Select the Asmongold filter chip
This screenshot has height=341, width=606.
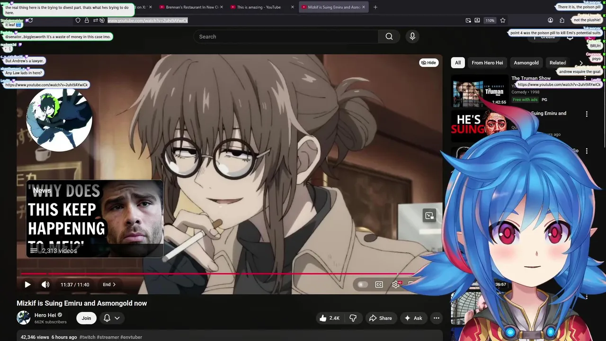click(x=526, y=63)
